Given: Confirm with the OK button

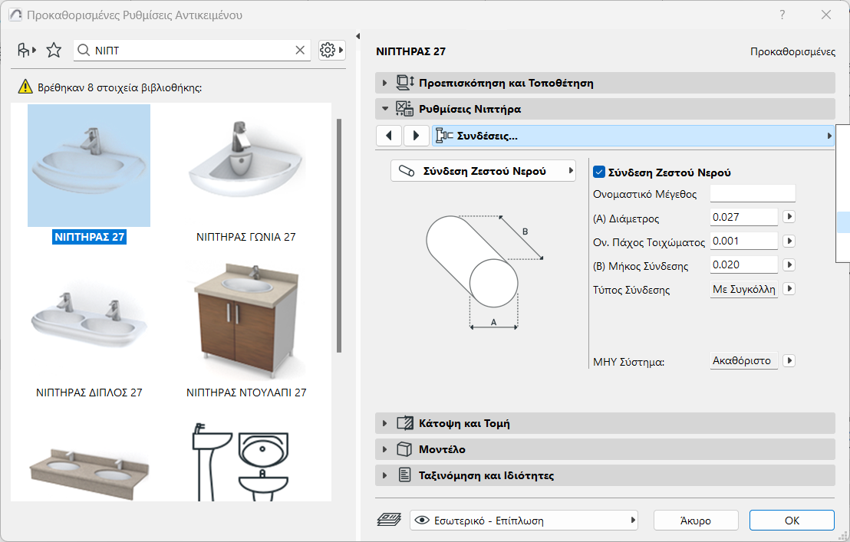Looking at the screenshot, I should [x=792, y=521].
